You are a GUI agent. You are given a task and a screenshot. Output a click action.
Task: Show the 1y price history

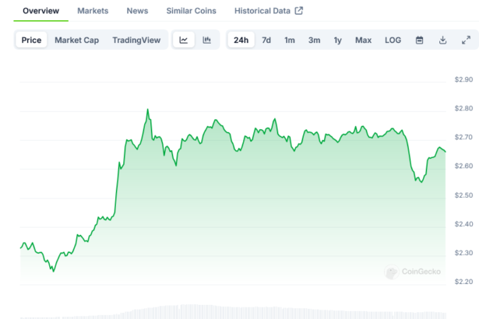pos(337,40)
